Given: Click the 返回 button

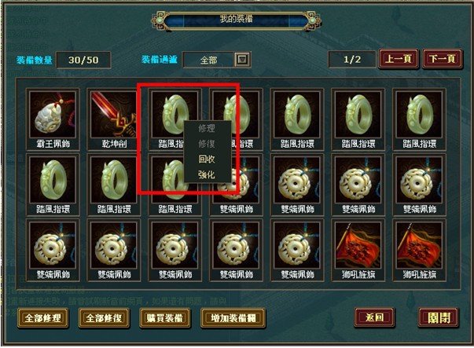Looking at the screenshot, I should coord(374,317).
